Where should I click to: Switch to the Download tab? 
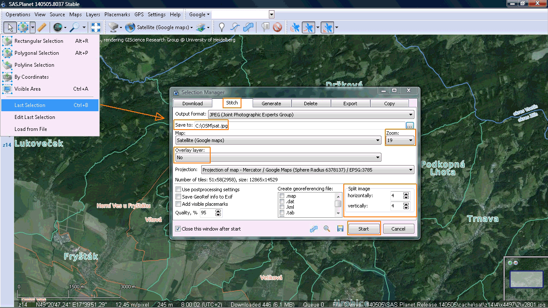pos(193,104)
